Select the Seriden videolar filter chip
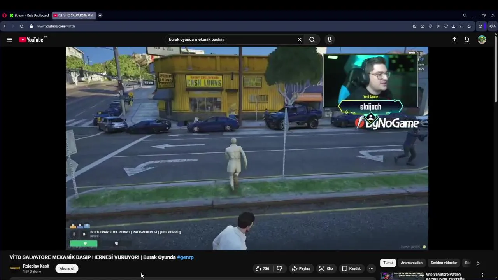498x280 pixels. click(x=444, y=263)
